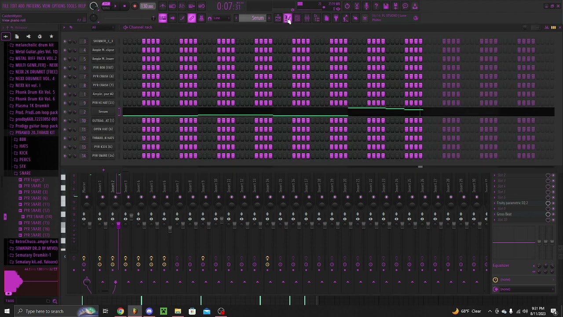Image resolution: width=563 pixels, height=317 pixels.
Task: Expand the METAL RIFF PACK VOL.2 folder
Action: click(36, 58)
